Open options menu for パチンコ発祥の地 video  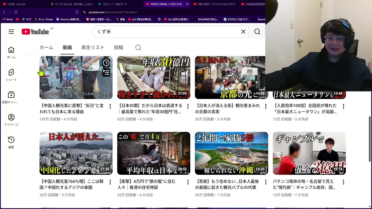(343, 182)
